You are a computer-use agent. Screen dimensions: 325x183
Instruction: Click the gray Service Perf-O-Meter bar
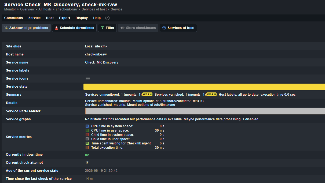(205, 111)
